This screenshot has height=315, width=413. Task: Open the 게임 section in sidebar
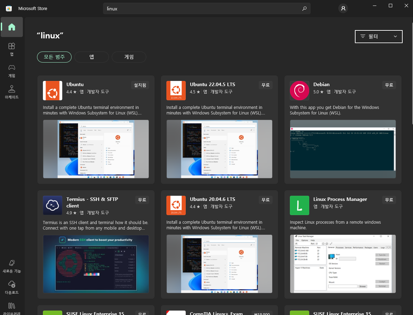click(12, 71)
